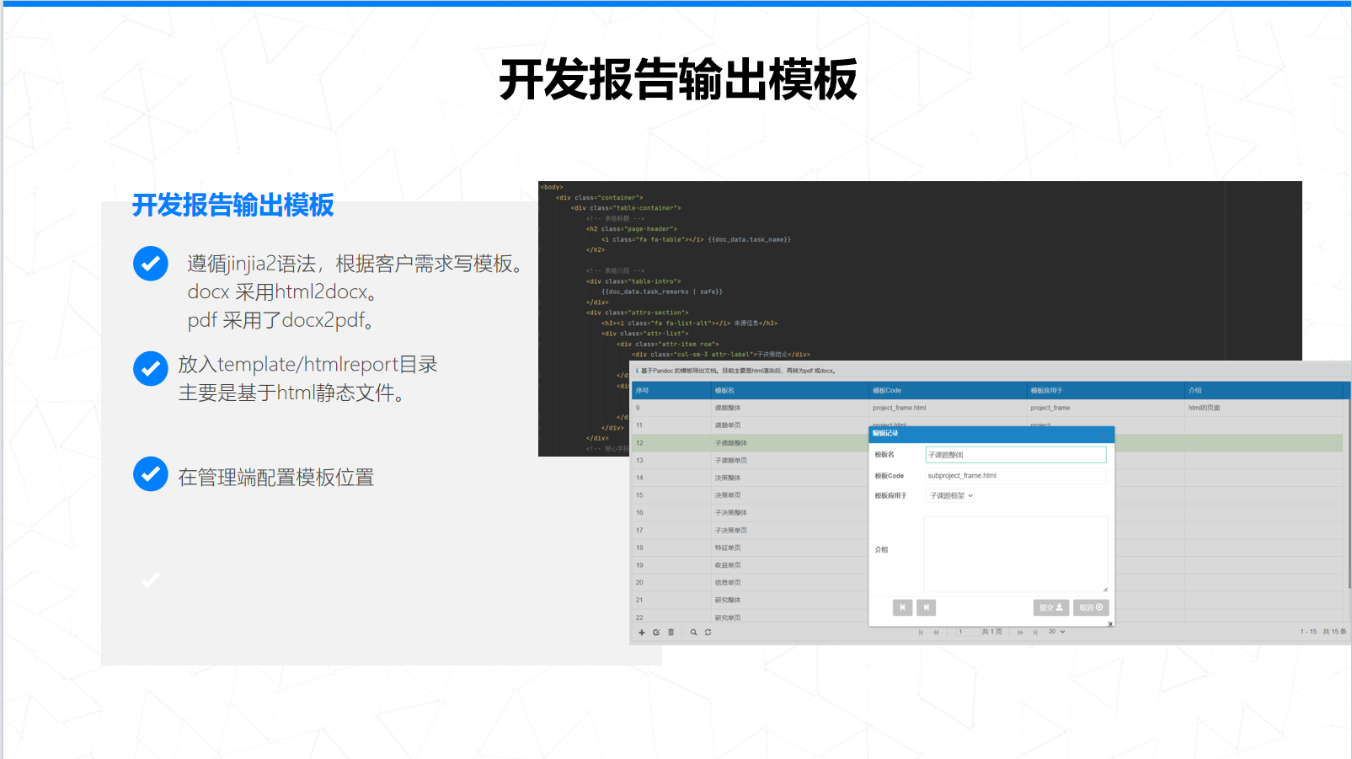Go to next record in edit dialog

[x=926, y=607]
